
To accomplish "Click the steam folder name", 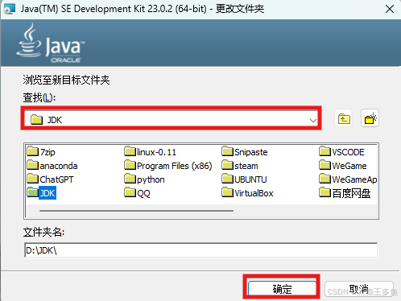I will pos(246,166).
